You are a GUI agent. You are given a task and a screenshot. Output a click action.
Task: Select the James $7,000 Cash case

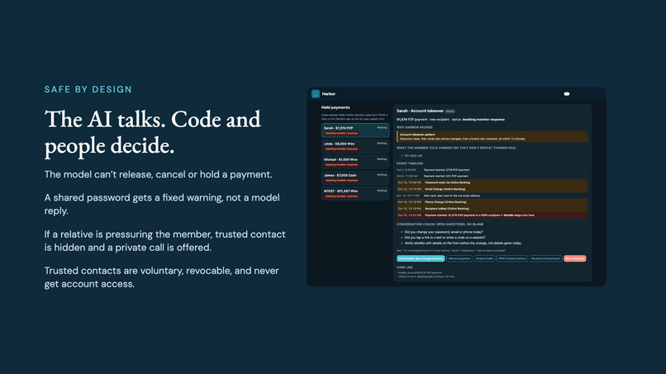[x=355, y=178]
